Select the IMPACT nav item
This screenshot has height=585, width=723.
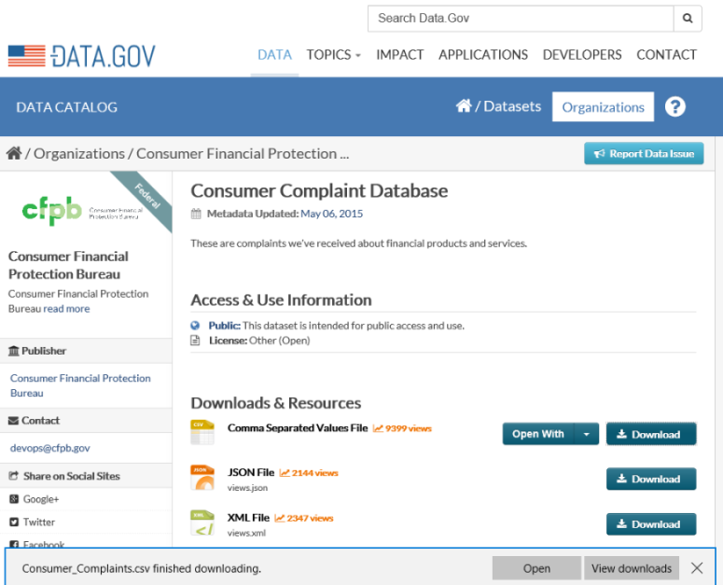pos(400,55)
